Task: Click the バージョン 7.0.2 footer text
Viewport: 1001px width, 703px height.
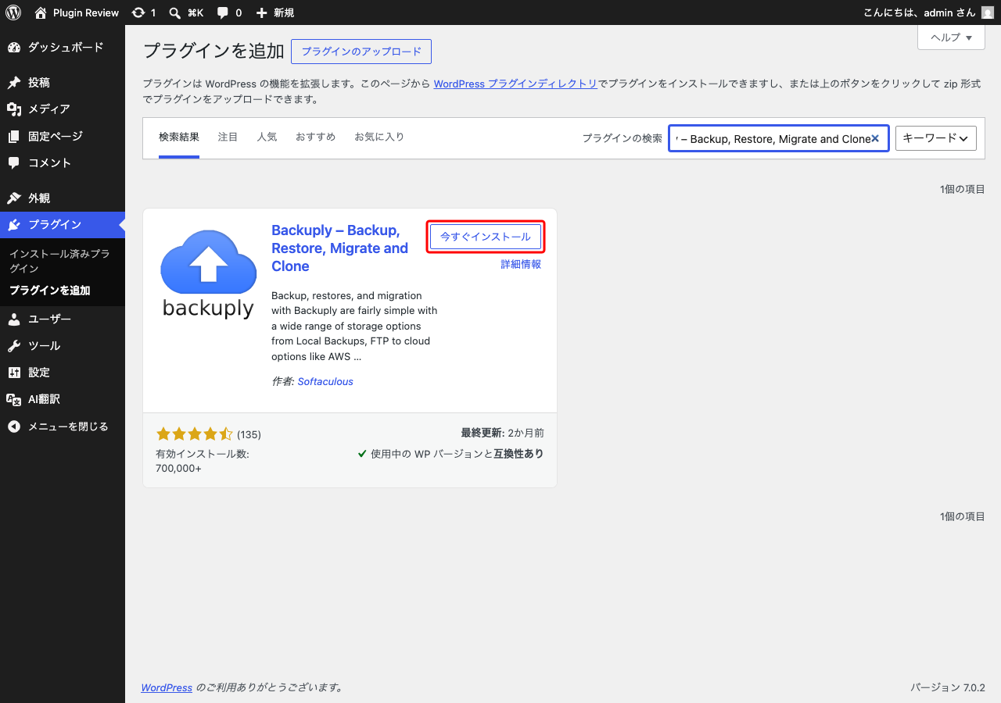Action: [x=948, y=687]
